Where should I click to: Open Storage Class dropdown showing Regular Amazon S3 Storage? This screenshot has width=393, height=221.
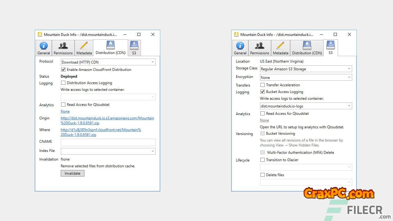click(306, 69)
